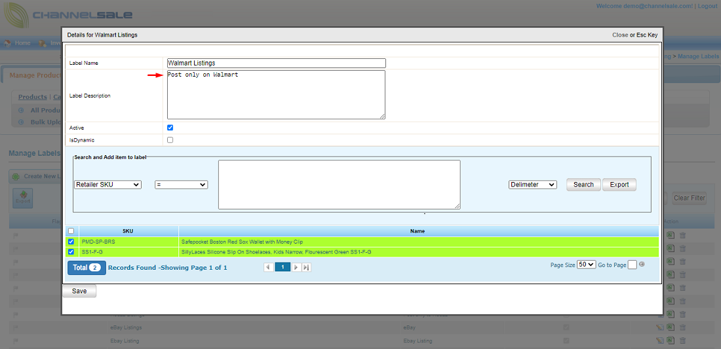Click the Label Description text area
The image size is (721, 349).
277,95
